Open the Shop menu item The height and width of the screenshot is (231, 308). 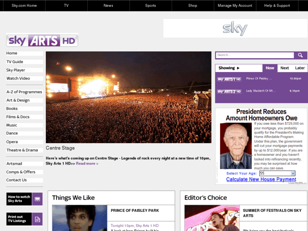point(193,6)
